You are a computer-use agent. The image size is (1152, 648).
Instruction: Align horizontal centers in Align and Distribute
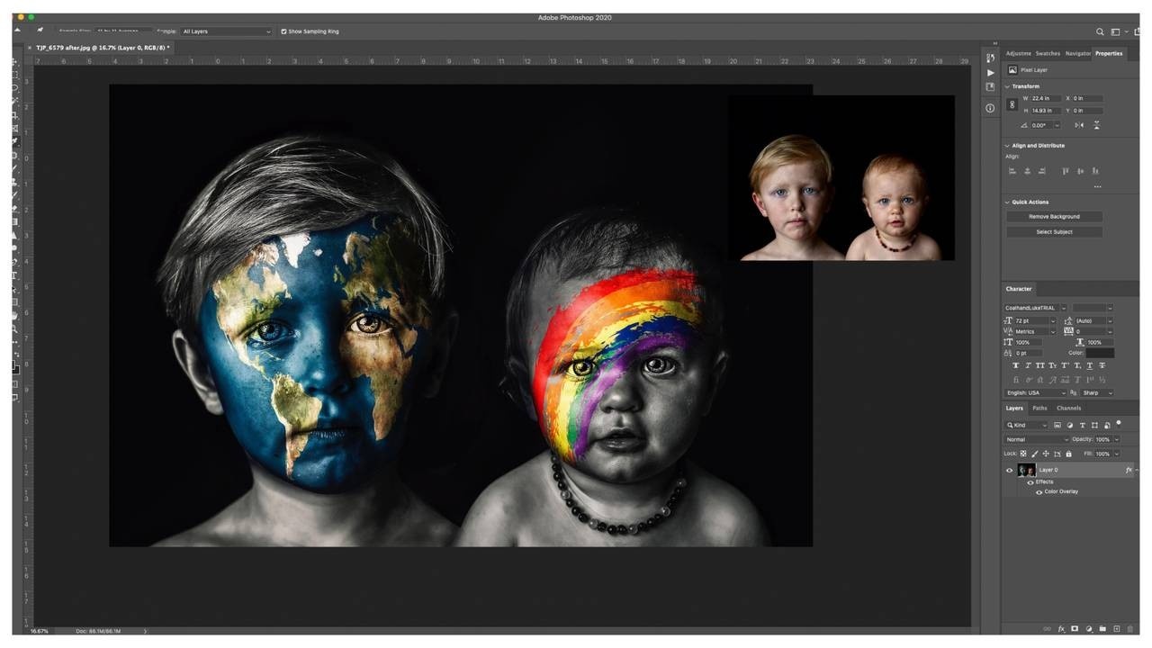1028,171
